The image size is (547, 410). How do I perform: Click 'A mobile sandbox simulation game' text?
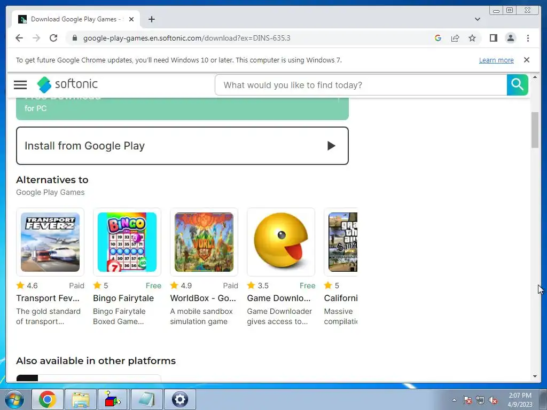click(x=201, y=316)
